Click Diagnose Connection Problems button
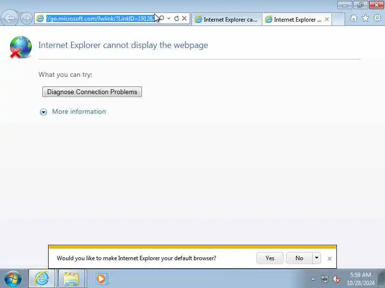This screenshot has width=385, height=288. point(92,92)
